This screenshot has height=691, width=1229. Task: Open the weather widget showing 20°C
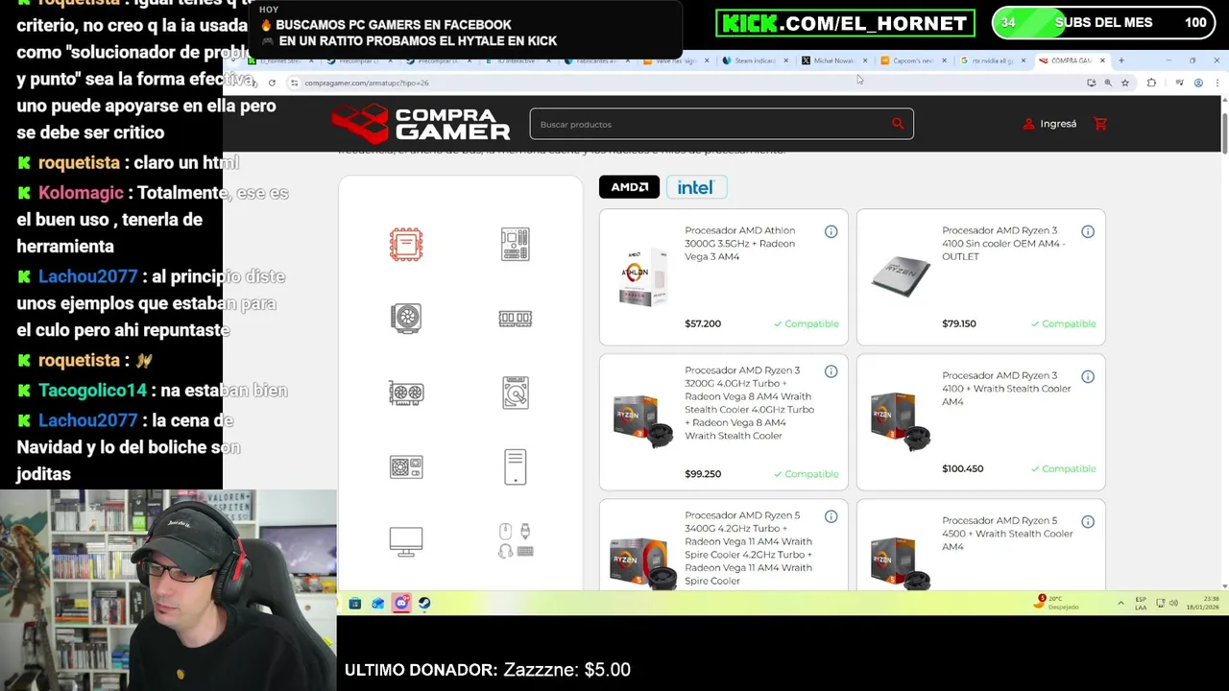1057,603
